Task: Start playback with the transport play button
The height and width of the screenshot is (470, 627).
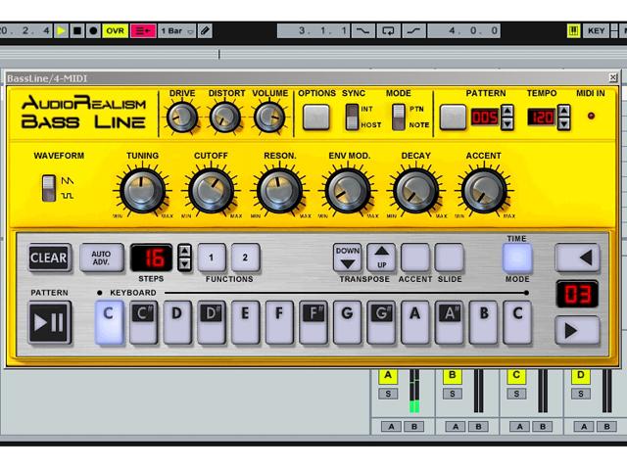Action: (x=61, y=30)
